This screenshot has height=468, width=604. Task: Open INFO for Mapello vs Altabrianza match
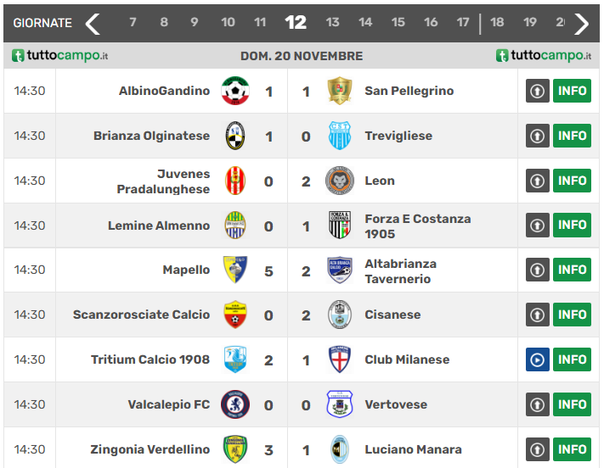[572, 270]
